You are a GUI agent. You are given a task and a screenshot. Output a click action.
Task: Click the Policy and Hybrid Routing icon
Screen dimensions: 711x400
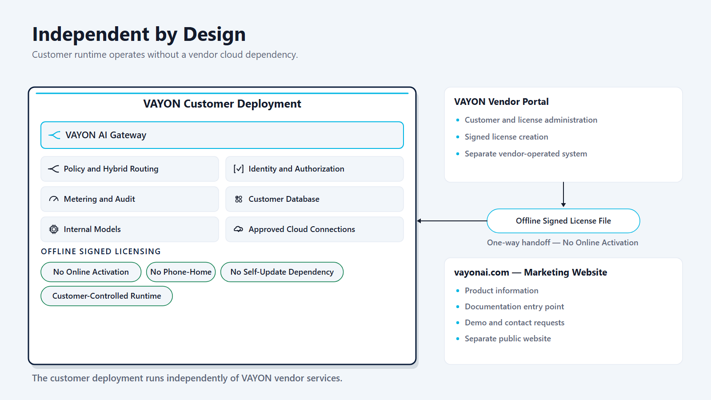pos(53,169)
